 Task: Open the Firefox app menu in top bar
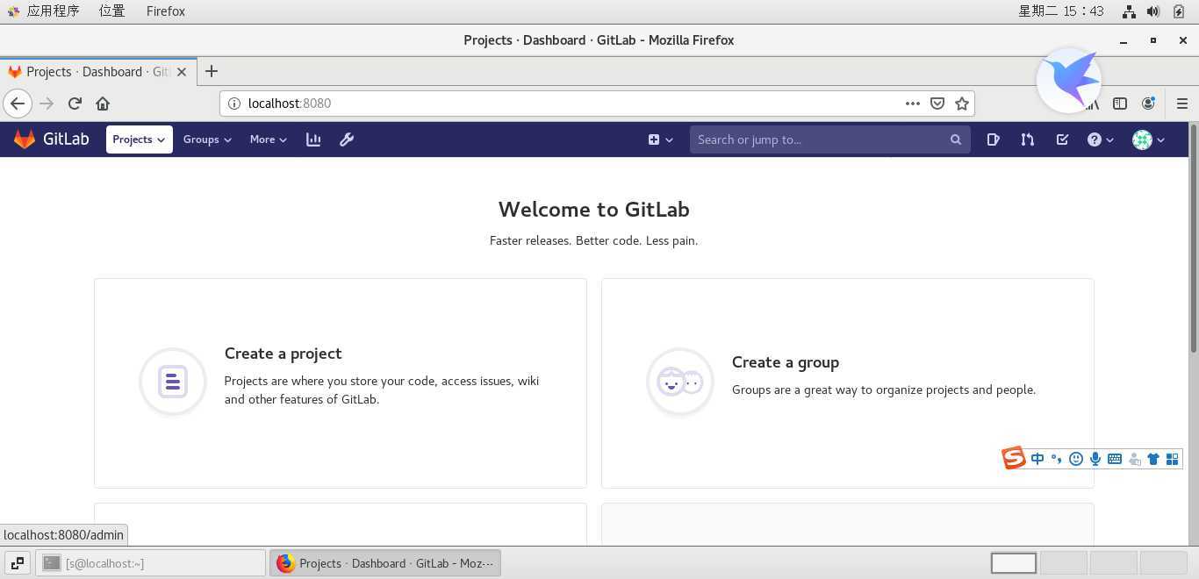pos(166,11)
